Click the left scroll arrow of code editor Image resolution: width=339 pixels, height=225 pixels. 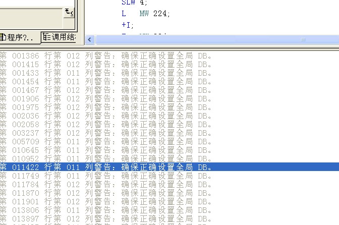click(x=90, y=40)
